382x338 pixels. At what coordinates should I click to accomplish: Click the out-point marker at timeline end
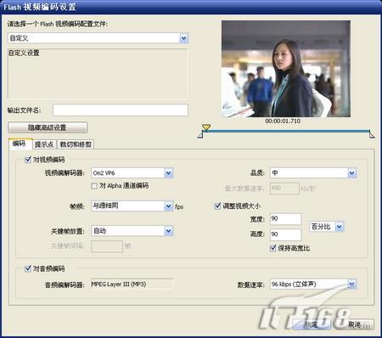click(x=372, y=135)
